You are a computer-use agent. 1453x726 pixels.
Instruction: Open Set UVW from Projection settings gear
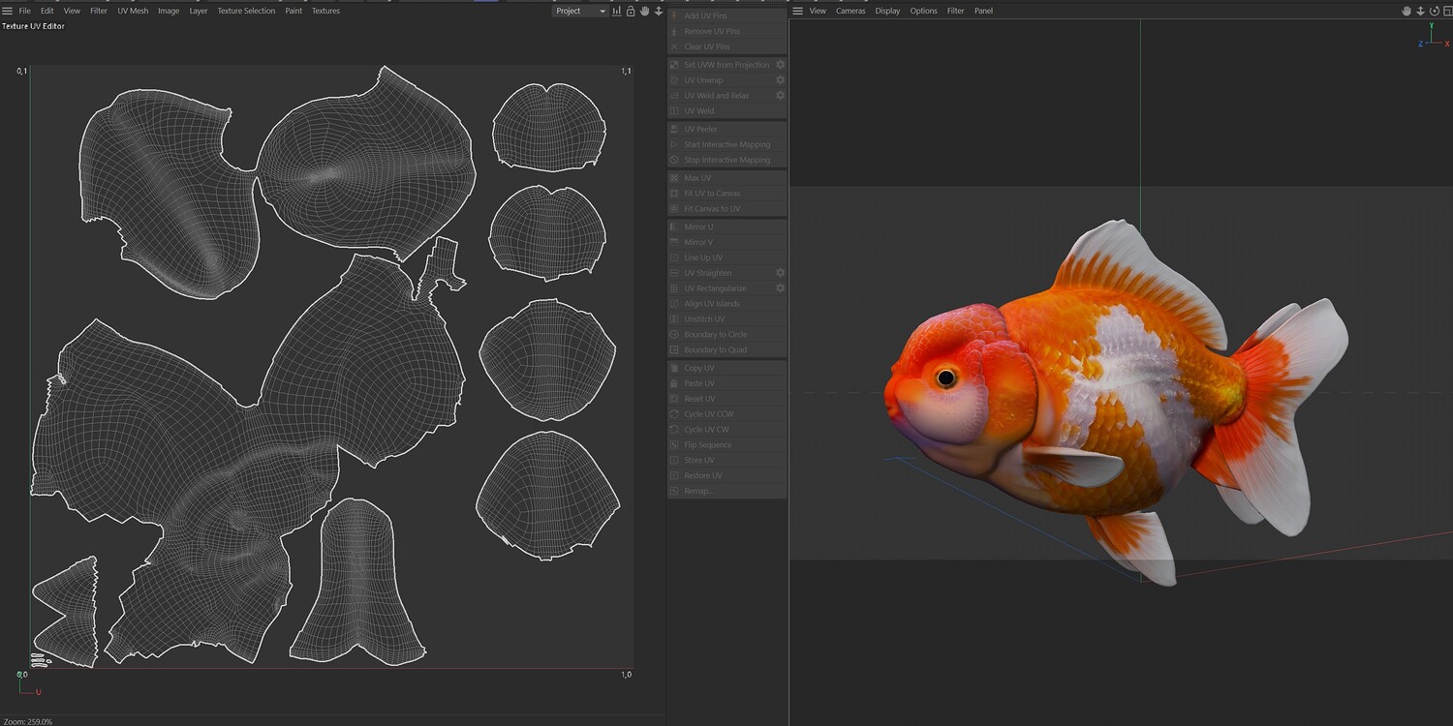click(780, 65)
